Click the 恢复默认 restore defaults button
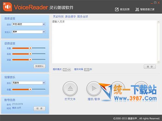 click(x=40, y=66)
